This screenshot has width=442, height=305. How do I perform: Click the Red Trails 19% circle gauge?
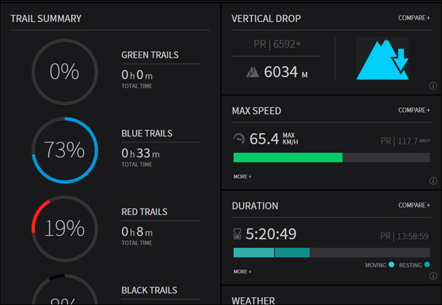pos(65,228)
